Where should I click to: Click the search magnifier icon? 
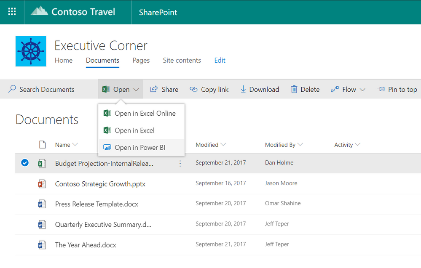coord(12,89)
